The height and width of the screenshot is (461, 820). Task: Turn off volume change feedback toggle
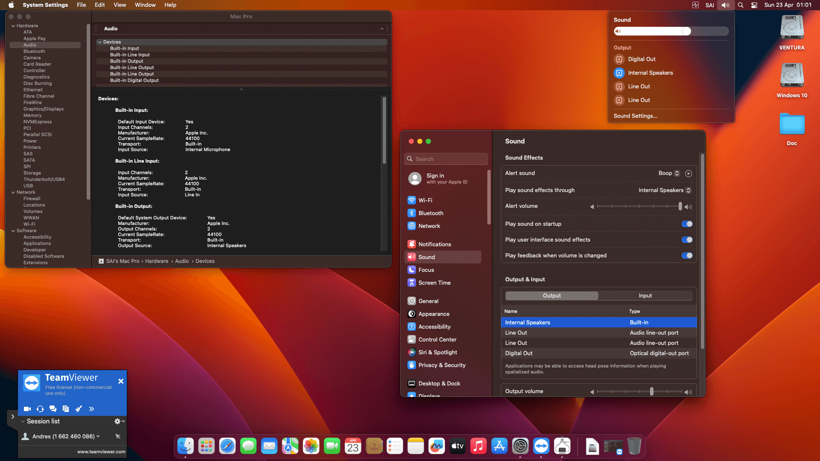click(687, 256)
